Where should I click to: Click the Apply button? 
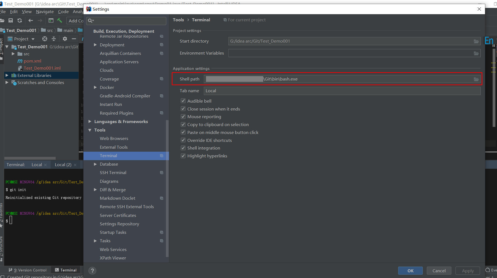point(468,271)
